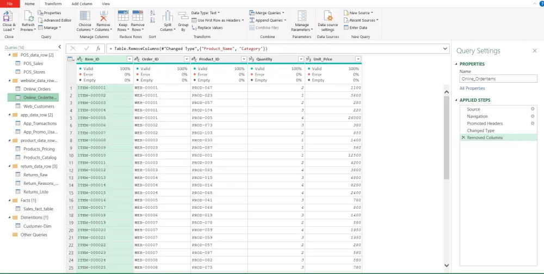Open the Quantity column filter dropdown
This screenshot has width=544, height=274.
click(301, 59)
